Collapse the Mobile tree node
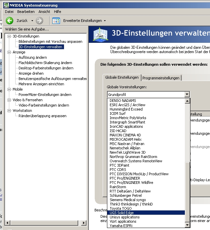This screenshot has width=210, height=230. [x=9, y=89]
